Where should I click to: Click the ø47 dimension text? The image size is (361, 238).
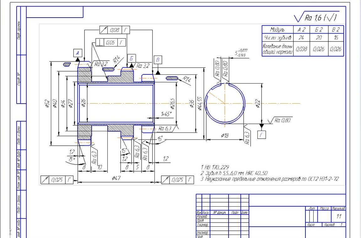coord(116,178)
